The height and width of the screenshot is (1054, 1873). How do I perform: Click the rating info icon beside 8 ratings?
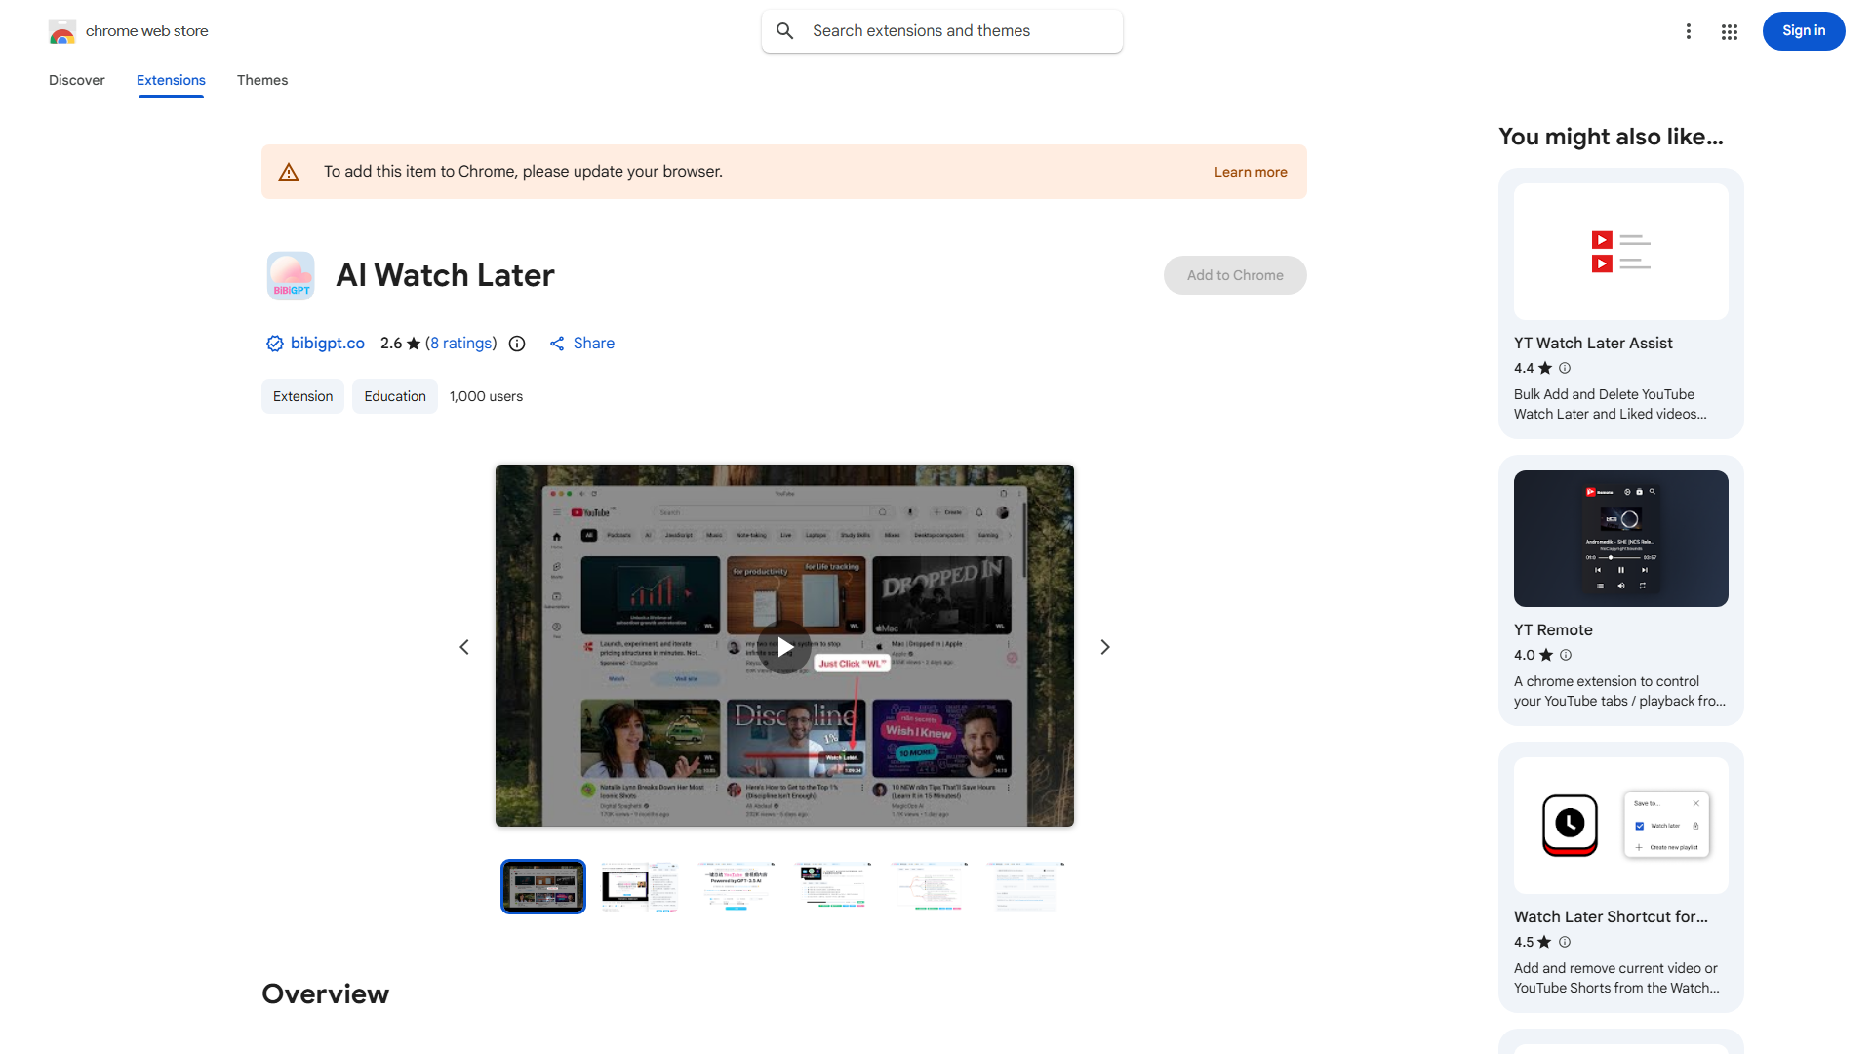(x=517, y=344)
